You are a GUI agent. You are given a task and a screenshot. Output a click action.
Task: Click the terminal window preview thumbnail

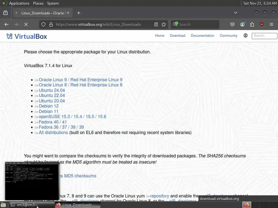(x=32, y=181)
